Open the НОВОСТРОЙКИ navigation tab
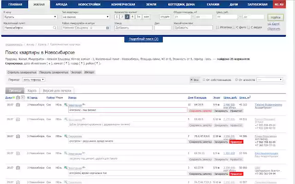Image resolution: width=295 pixels, height=184 pixels. (89, 4)
